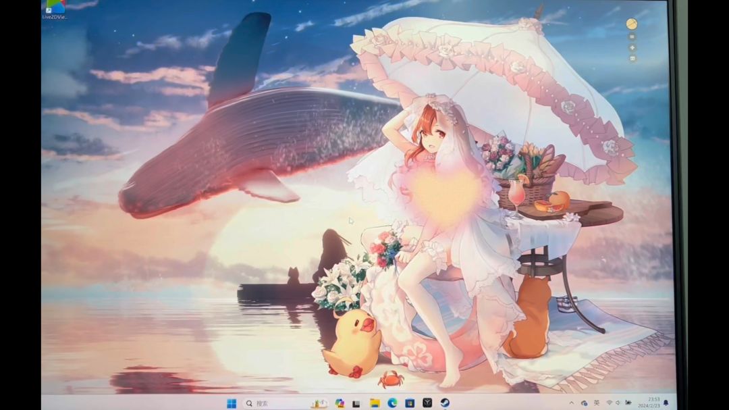Open the Wi-Fi network quick settings
The height and width of the screenshot is (410, 729).
(x=610, y=403)
